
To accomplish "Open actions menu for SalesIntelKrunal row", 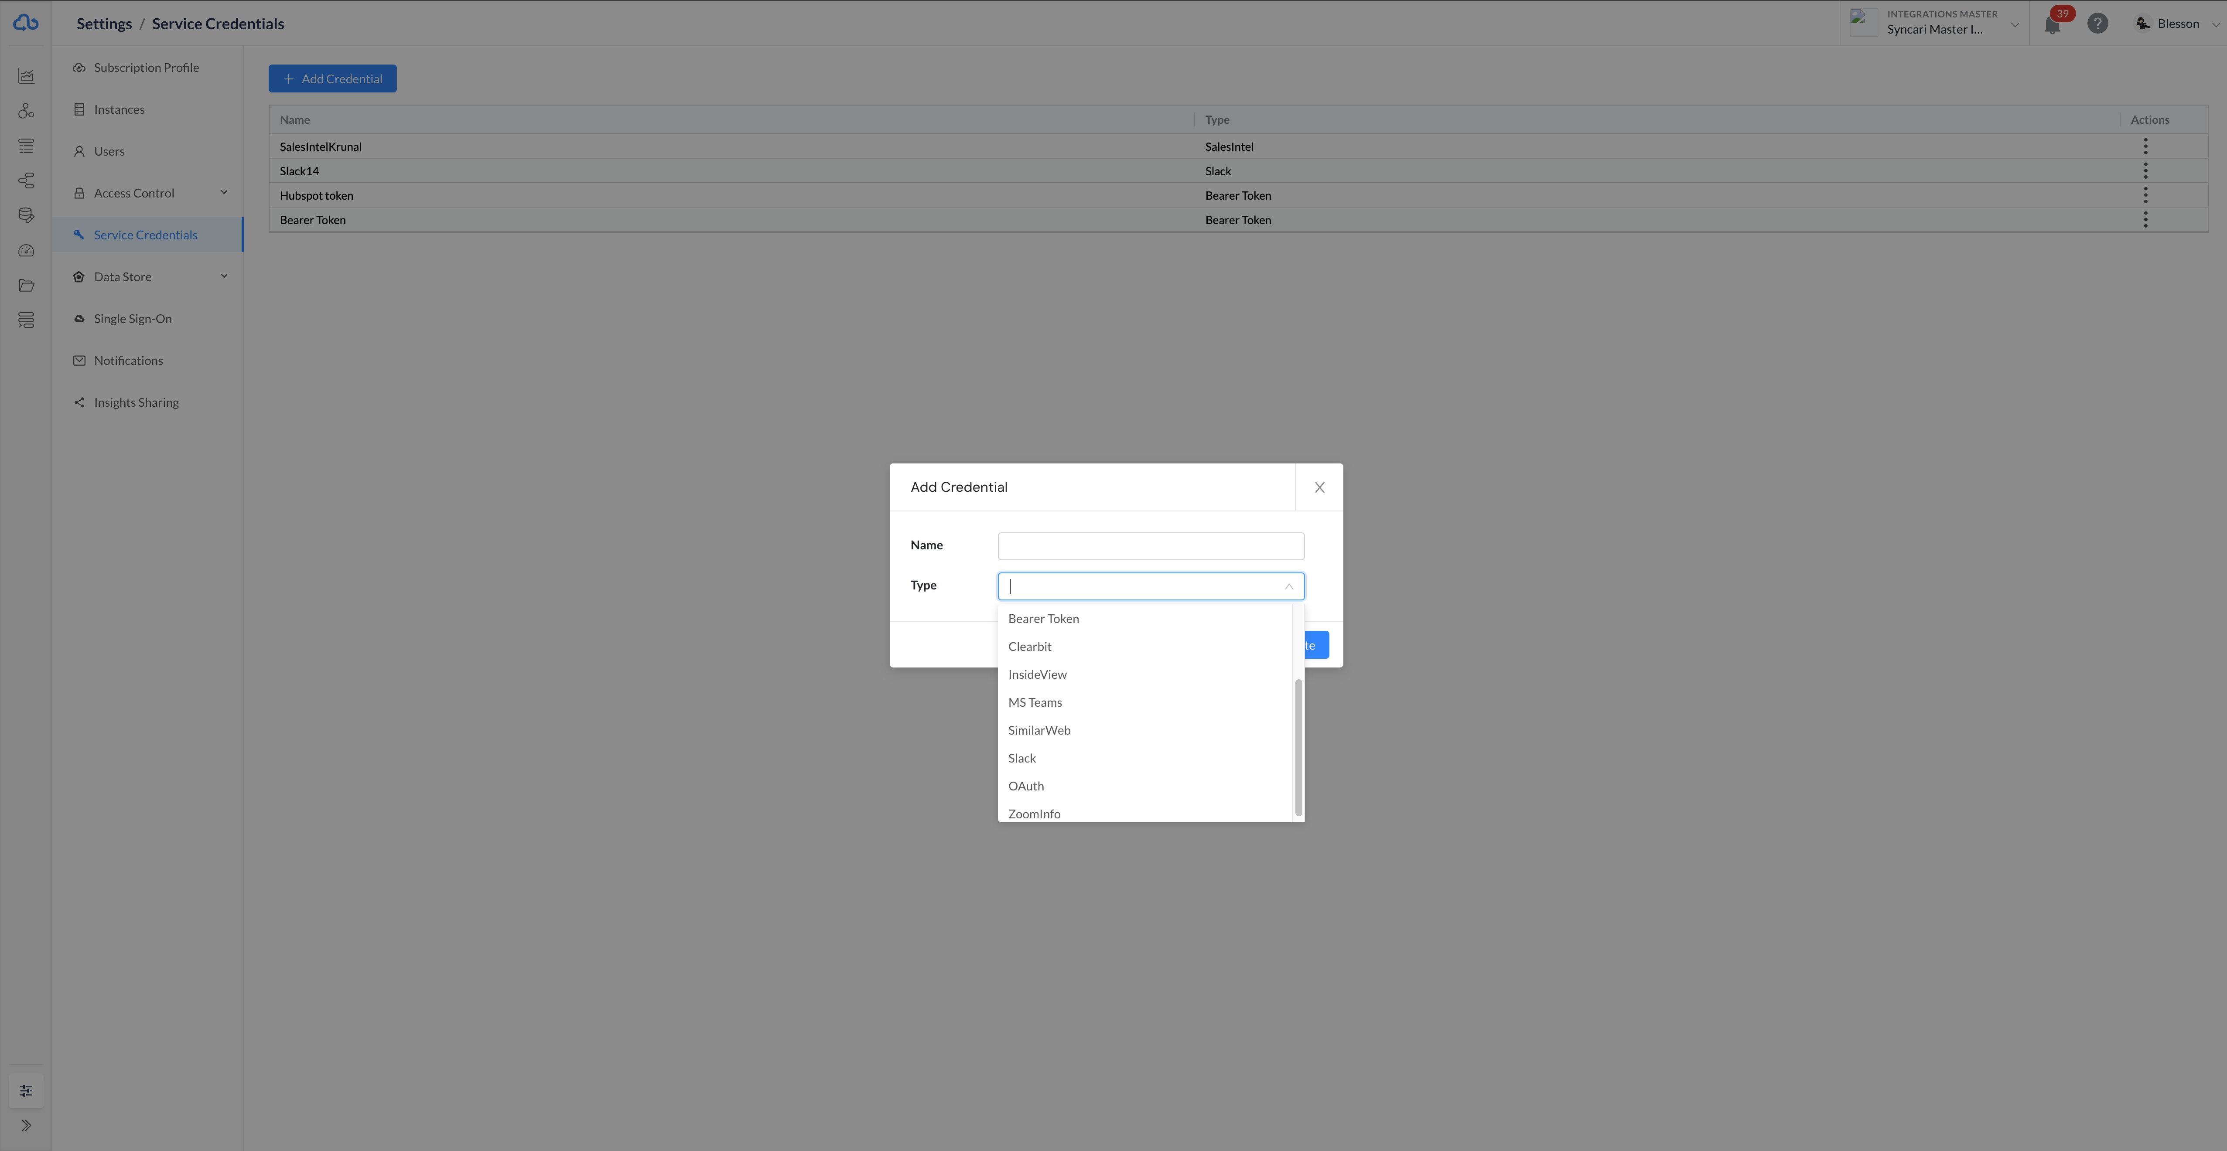I will tap(2145, 146).
